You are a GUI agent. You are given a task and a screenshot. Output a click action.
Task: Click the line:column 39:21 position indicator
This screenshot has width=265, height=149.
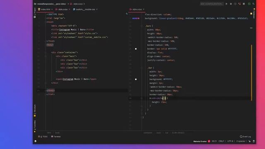(214, 141)
